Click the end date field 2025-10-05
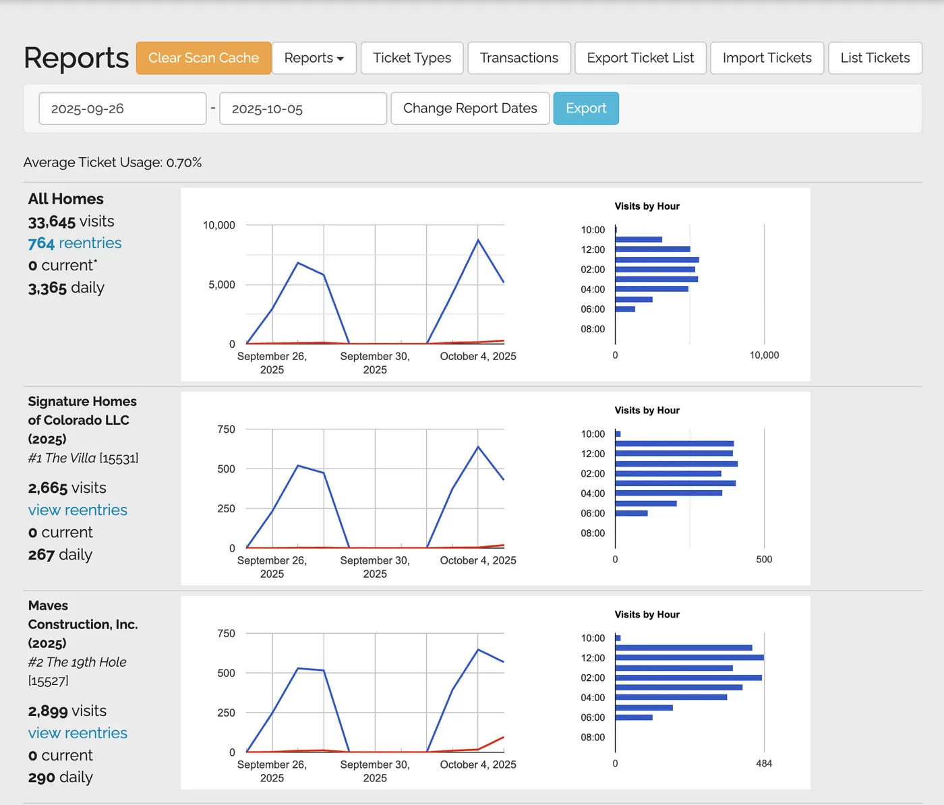Screen dimensions: 944x805 [303, 109]
